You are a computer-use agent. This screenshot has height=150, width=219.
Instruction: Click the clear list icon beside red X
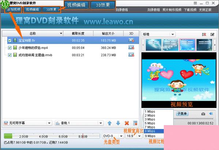[x=135, y=123]
